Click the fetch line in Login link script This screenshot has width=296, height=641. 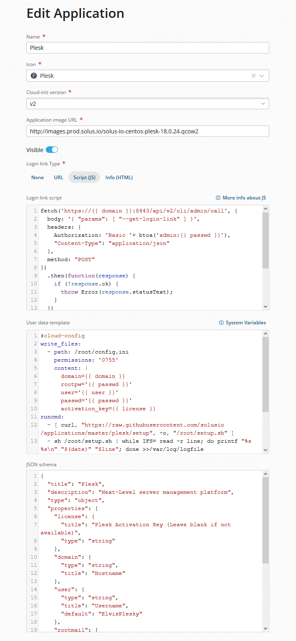(x=139, y=211)
